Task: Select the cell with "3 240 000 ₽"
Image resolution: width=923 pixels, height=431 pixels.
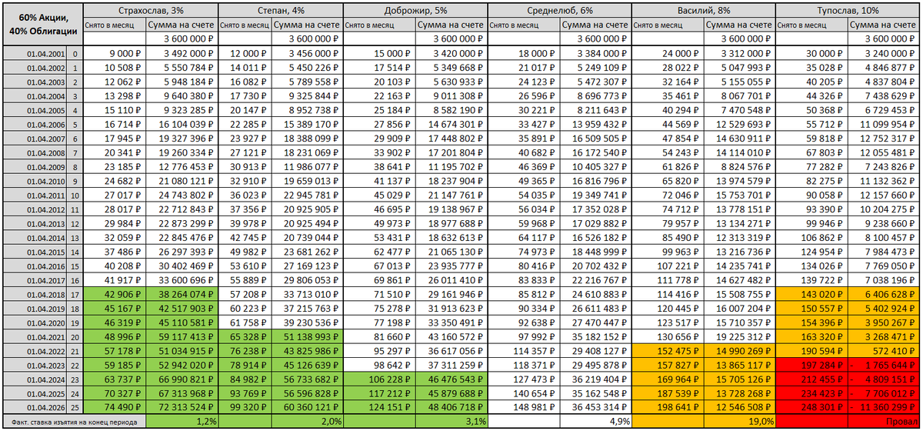Action: pyautogui.click(x=884, y=53)
